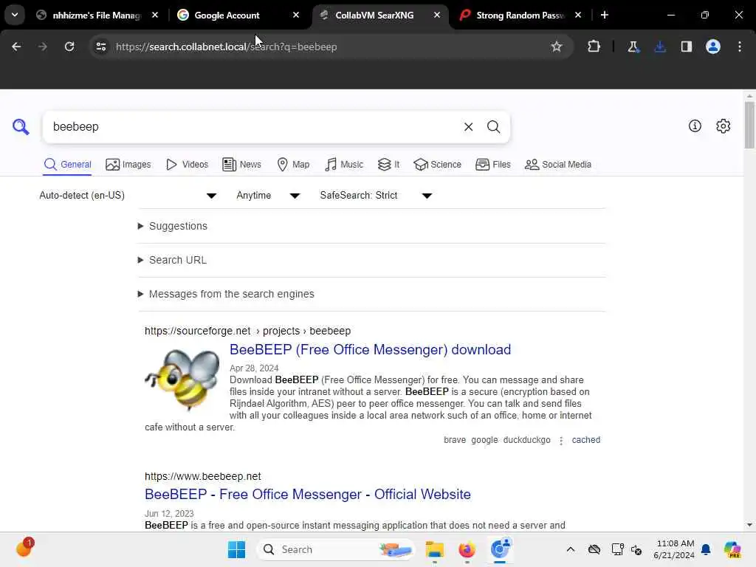The width and height of the screenshot is (756, 567).
Task: Select the Music search category
Action: [x=344, y=165]
